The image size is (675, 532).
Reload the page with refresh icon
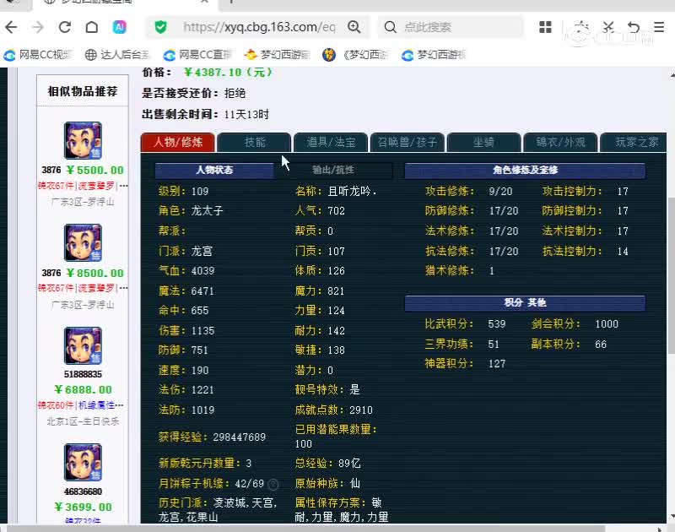[x=65, y=27]
